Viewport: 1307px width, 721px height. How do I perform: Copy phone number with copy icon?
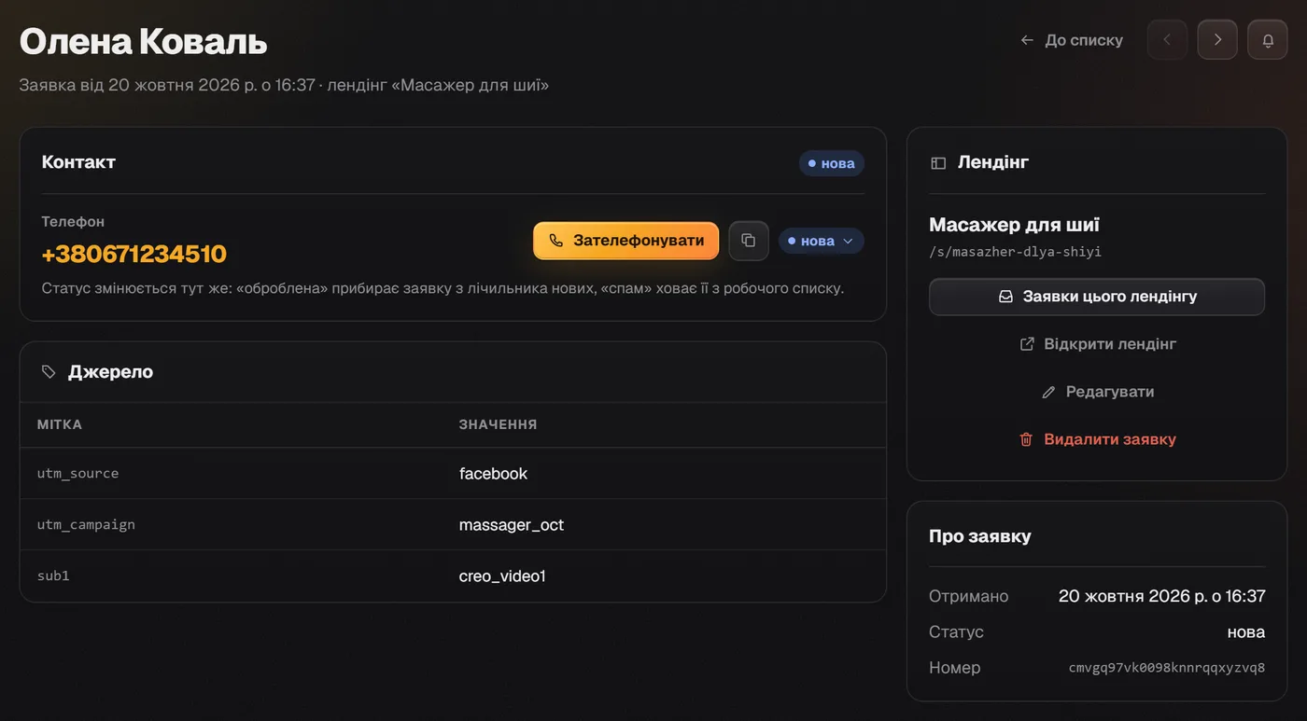[749, 241]
